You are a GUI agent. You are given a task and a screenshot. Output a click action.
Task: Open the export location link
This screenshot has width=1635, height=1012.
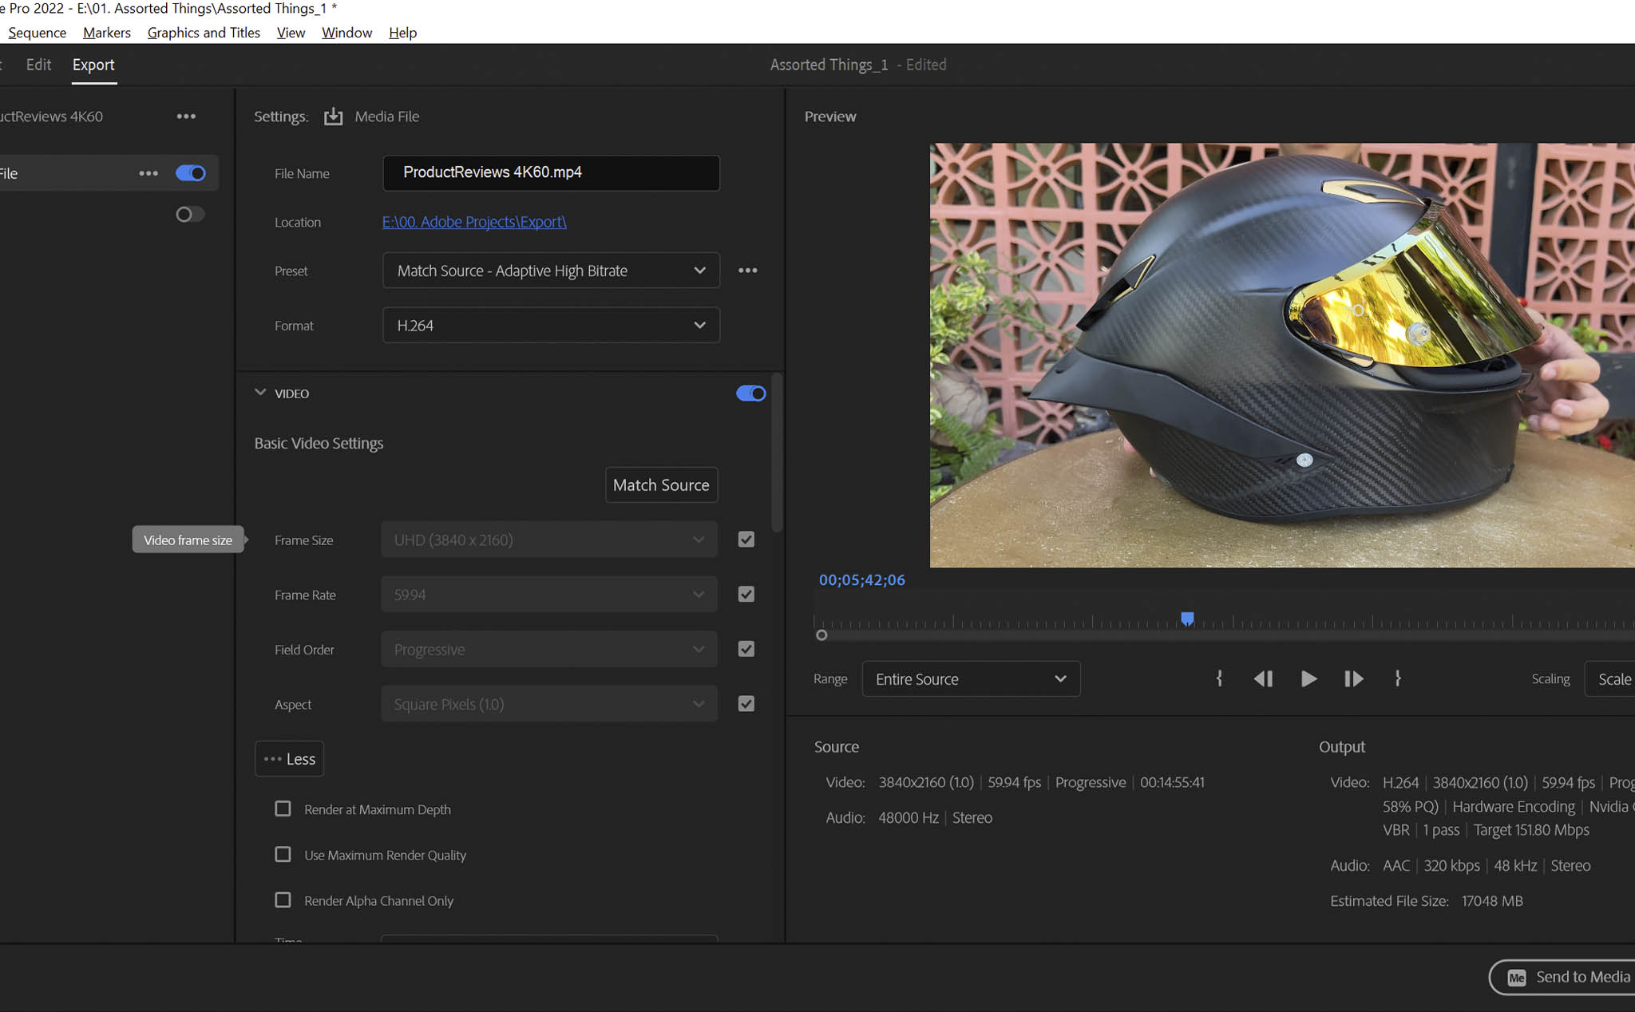pos(474,222)
